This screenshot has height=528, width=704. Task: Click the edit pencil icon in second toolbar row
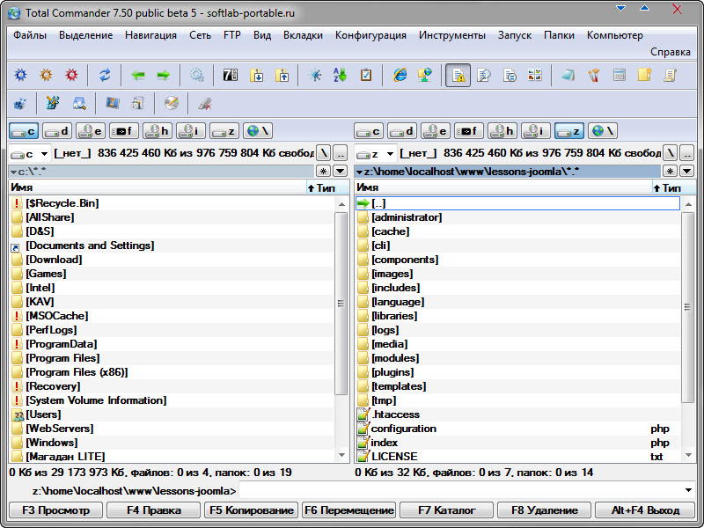coord(54,104)
